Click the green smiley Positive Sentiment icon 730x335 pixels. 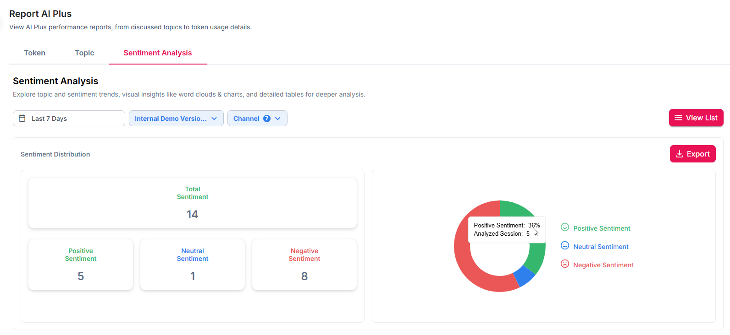point(565,227)
